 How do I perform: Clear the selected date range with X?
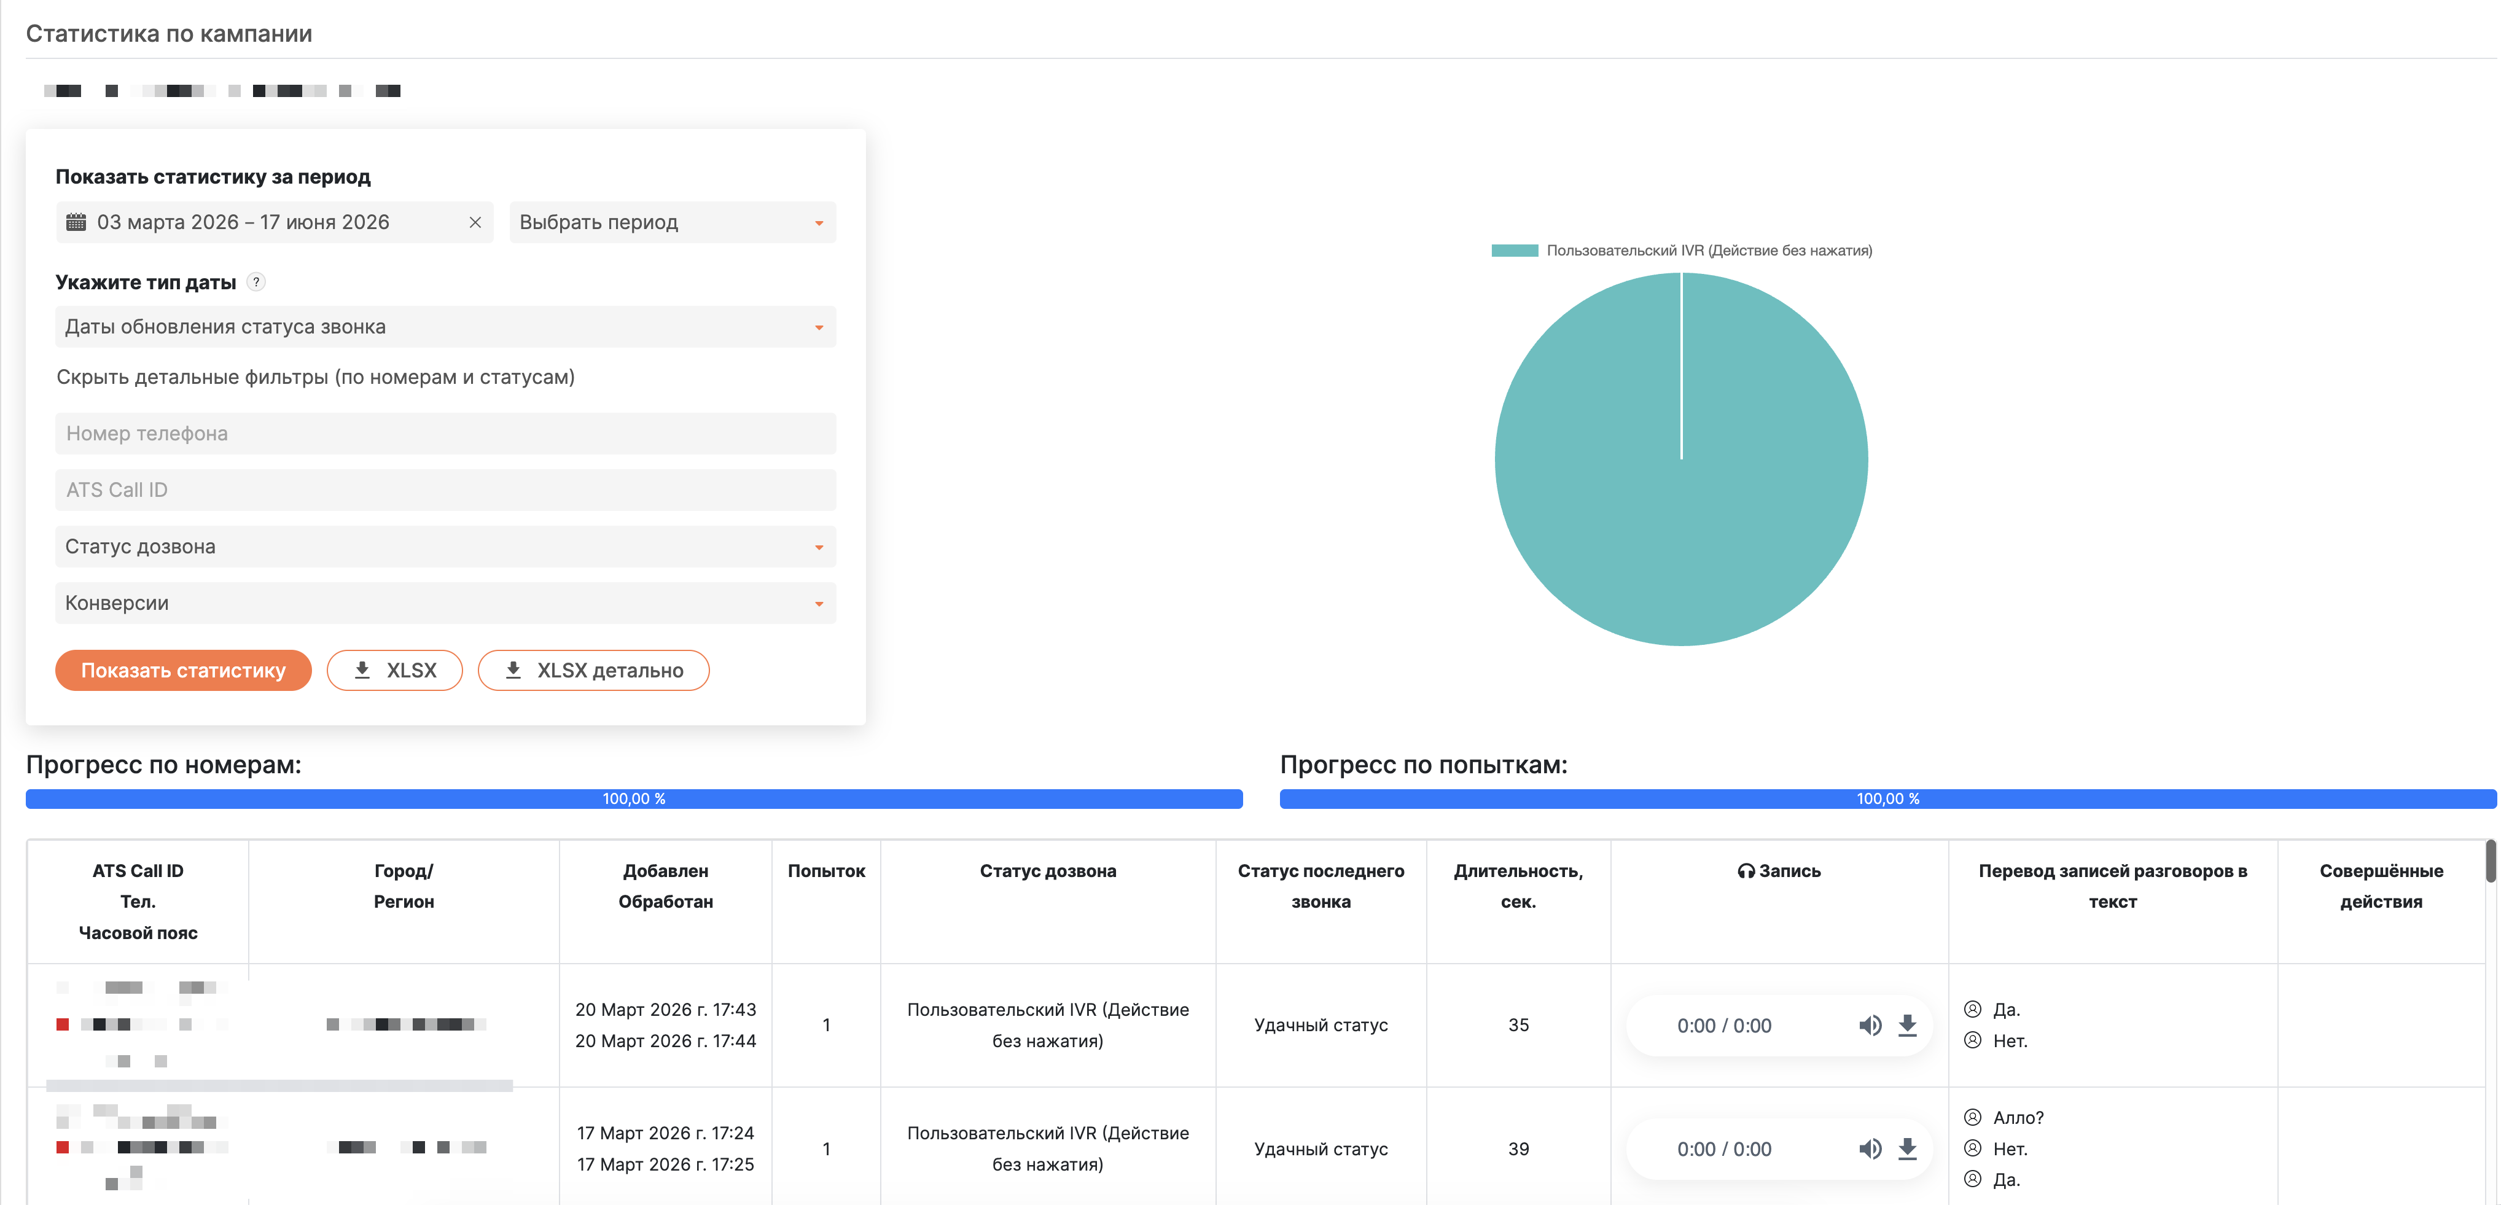point(476,222)
